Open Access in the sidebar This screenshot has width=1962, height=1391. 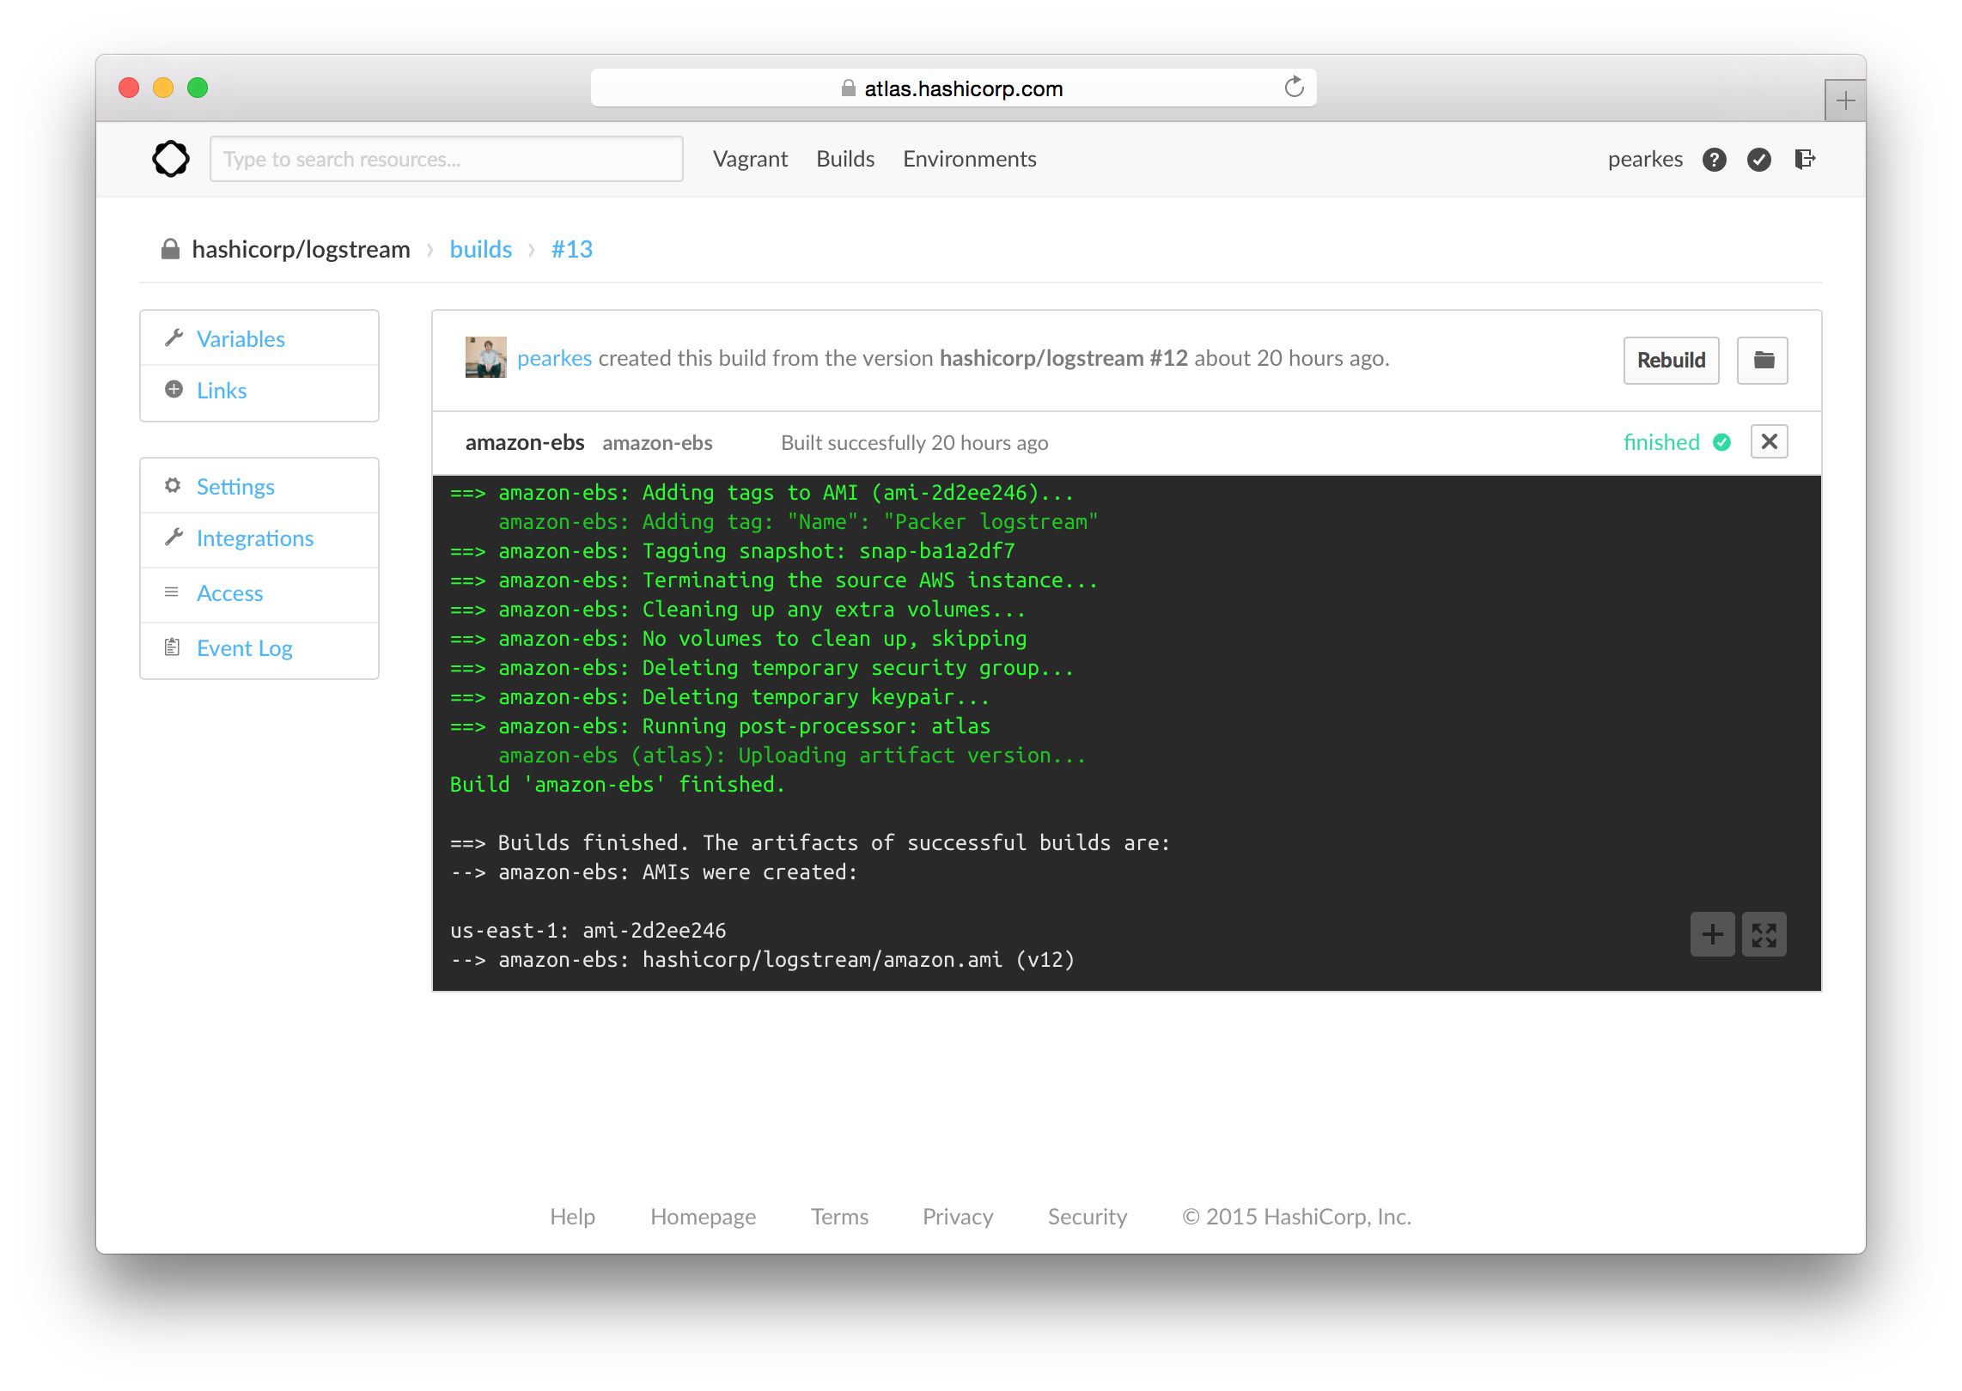coord(229,593)
